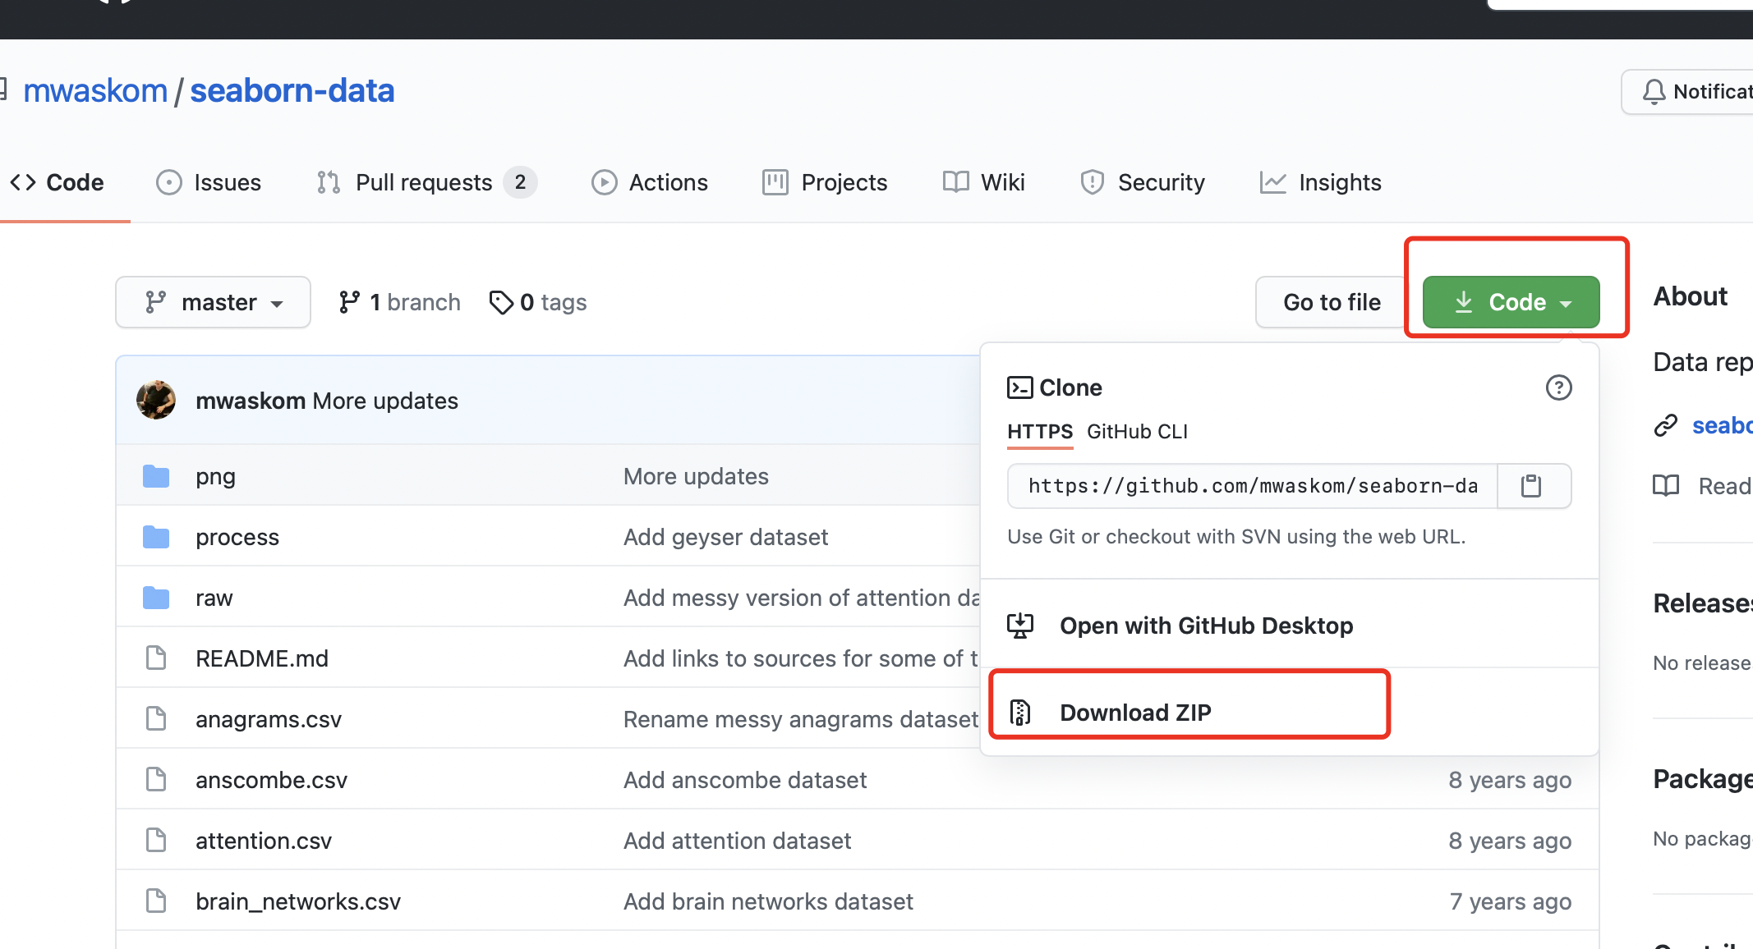
Task: Click the process folder icon
Action: (x=156, y=537)
